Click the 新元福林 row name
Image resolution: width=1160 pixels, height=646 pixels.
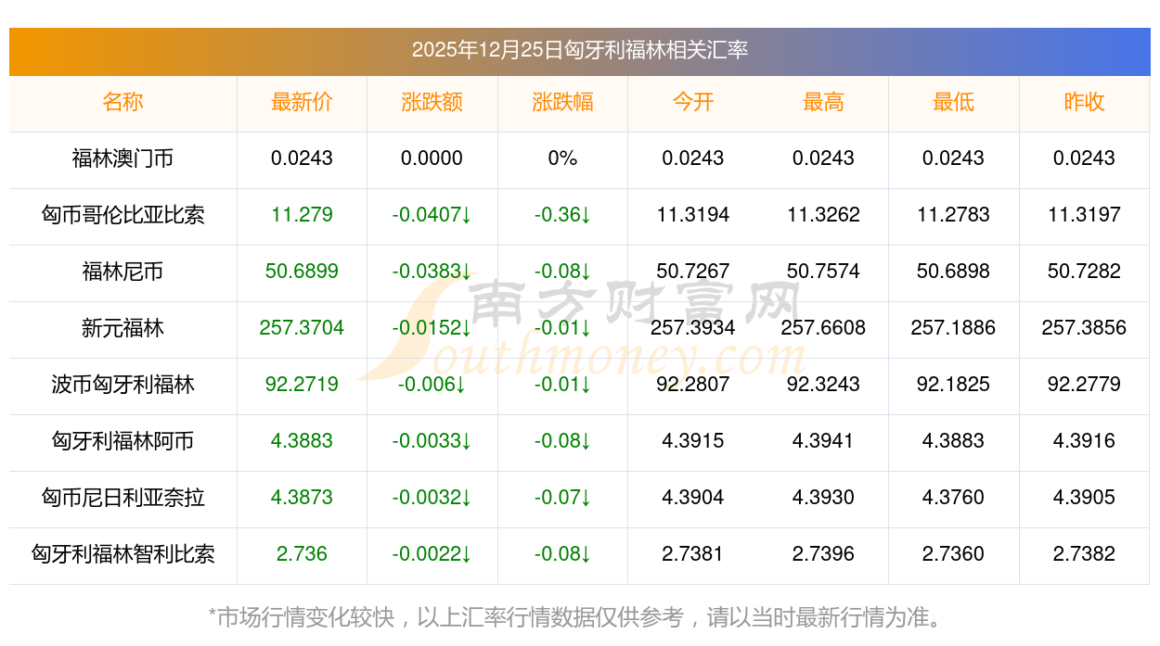(x=122, y=328)
